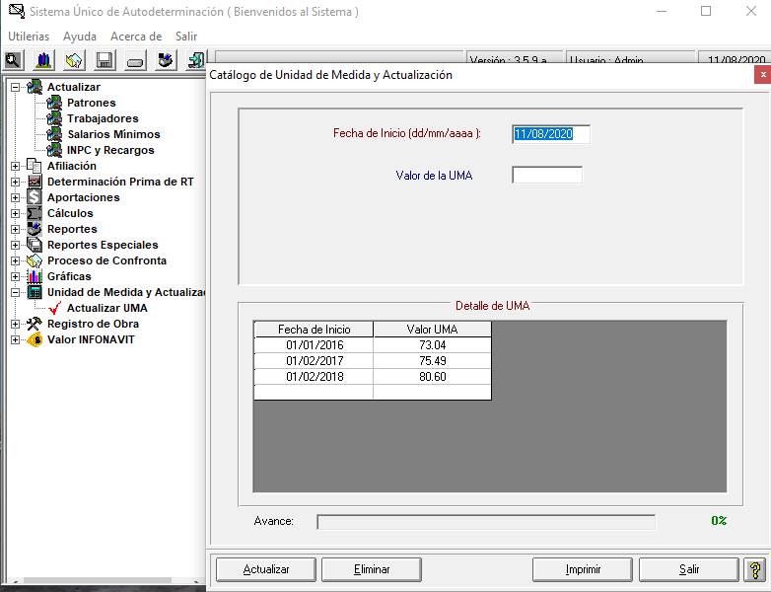The height and width of the screenshot is (592, 771).
Task: Open Patrones under Actualizar
Action: coord(91,103)
